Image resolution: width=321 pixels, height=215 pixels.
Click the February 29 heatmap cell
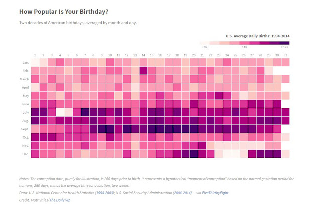coord(269,71)
